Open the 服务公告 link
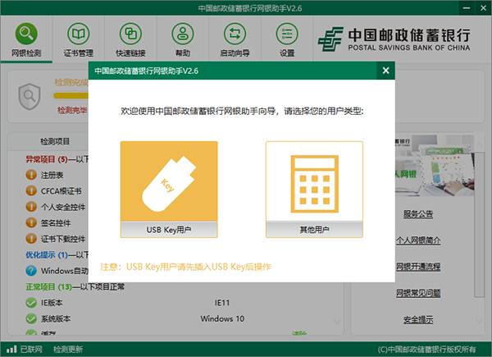The width and height of the screenshot is (492, 357). (x=418, y=214)
